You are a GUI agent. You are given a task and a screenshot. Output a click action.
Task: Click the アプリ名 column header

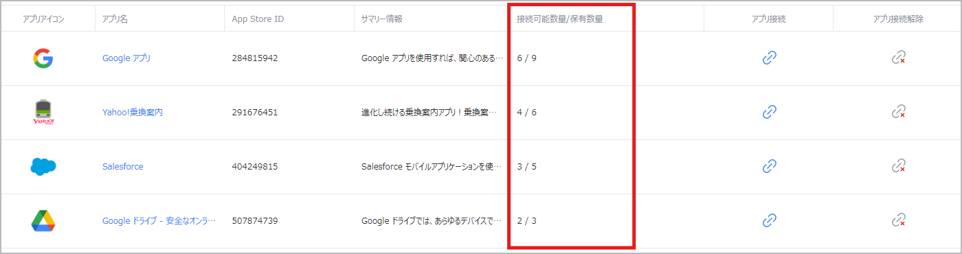pos(115,19)
